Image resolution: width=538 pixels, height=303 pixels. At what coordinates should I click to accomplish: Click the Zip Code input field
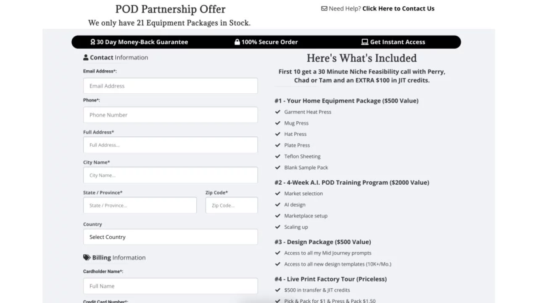(x=232, y=205)
